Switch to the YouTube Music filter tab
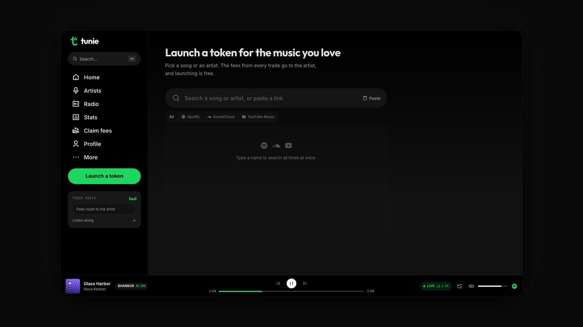Image resolution: width=583 pixels, height=327 pixels. click(258, 117)
